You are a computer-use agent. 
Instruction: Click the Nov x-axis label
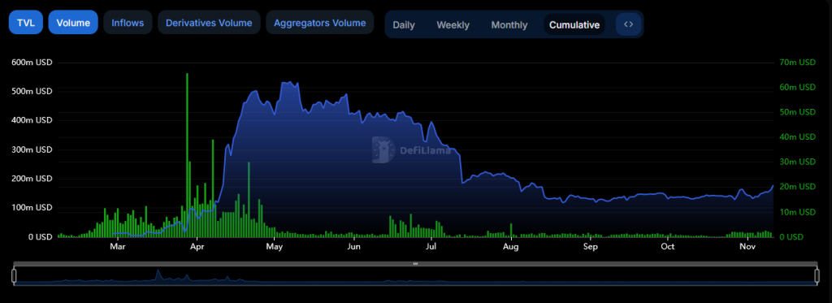click(x=747, y=247)
